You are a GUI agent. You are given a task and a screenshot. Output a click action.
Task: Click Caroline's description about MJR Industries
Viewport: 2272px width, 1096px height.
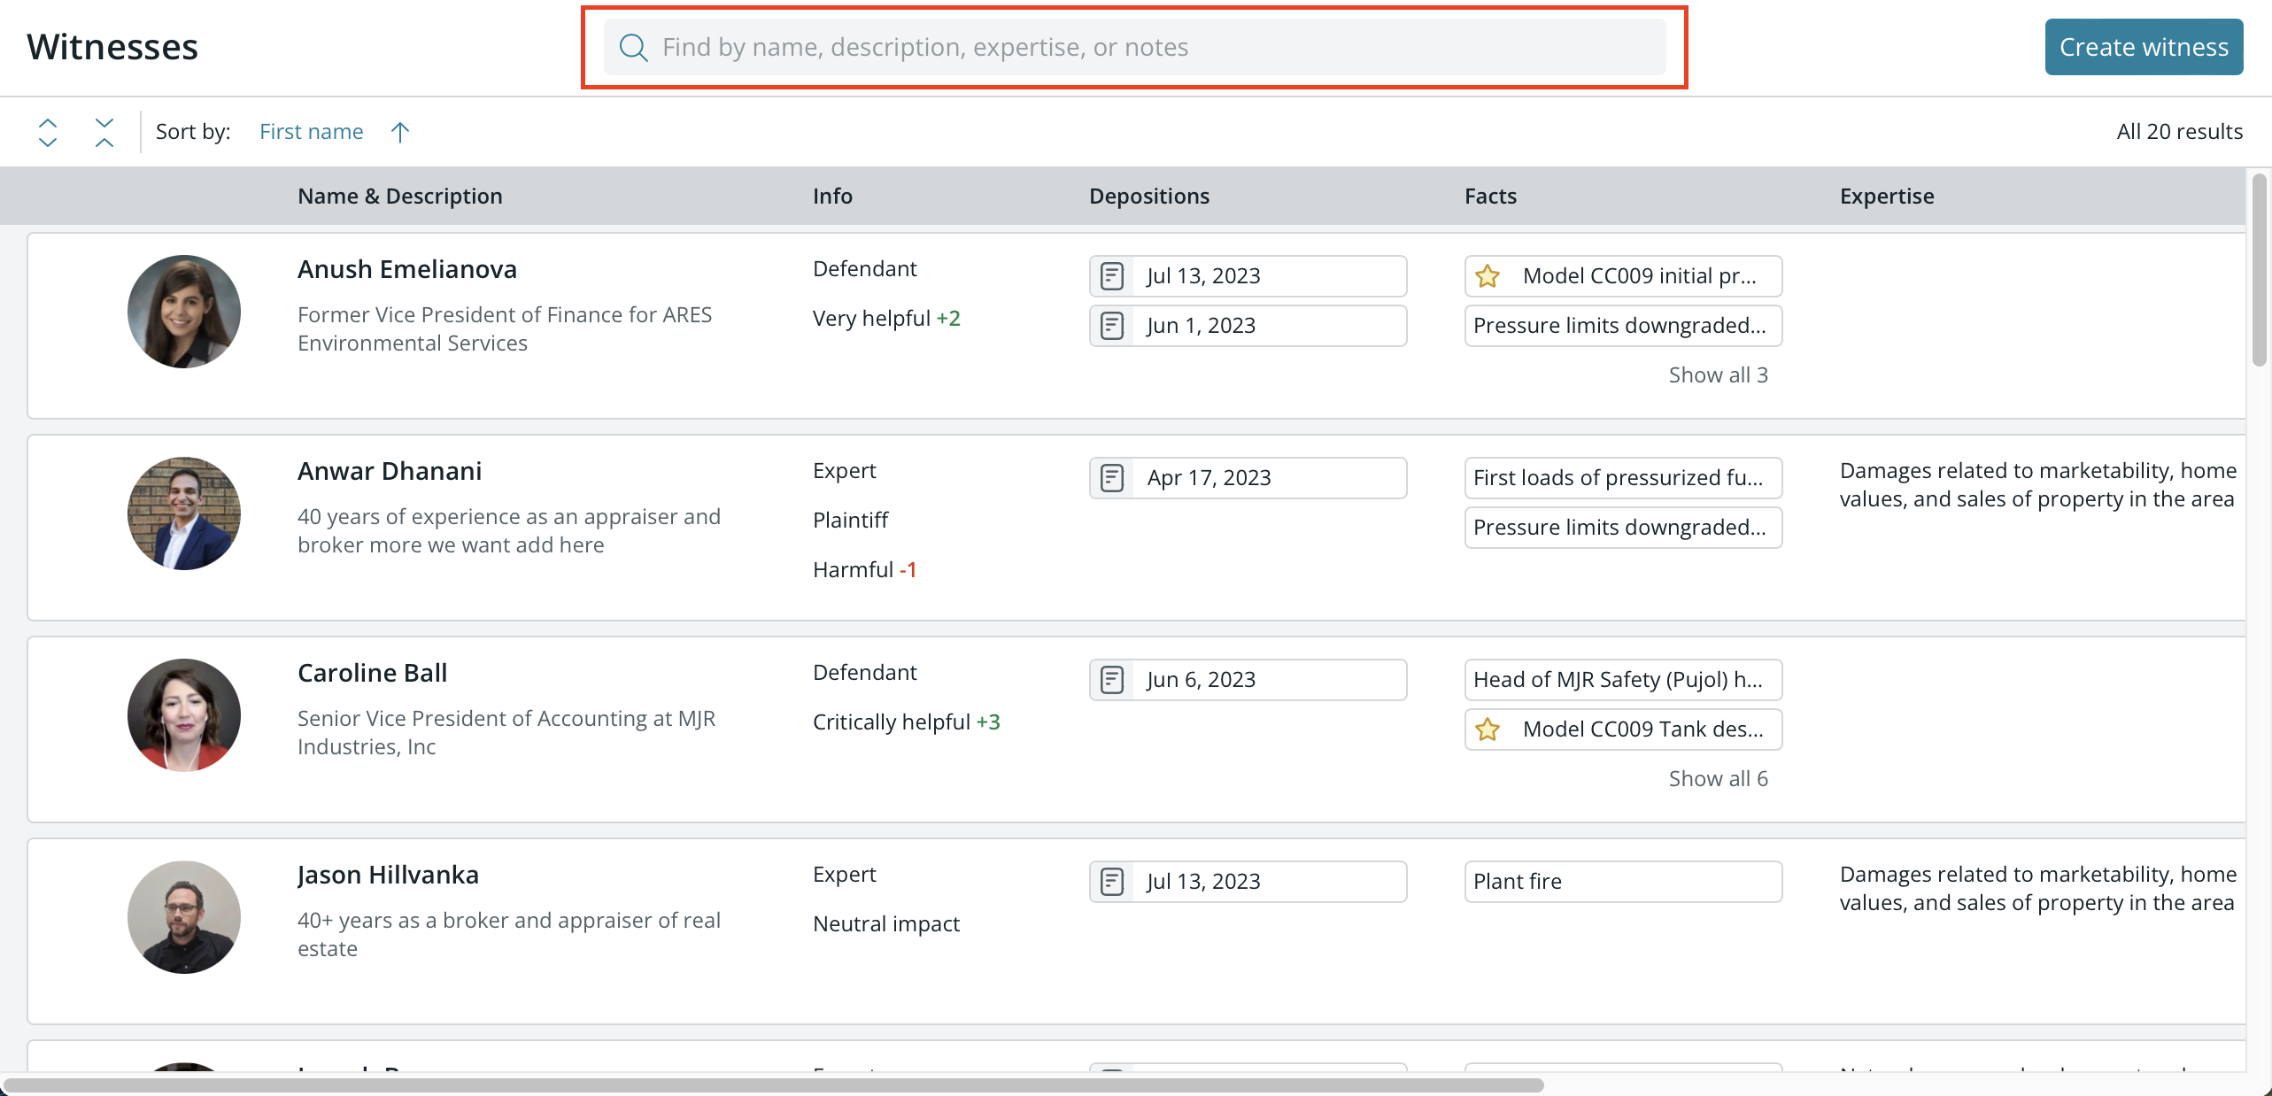pos(506,733)
